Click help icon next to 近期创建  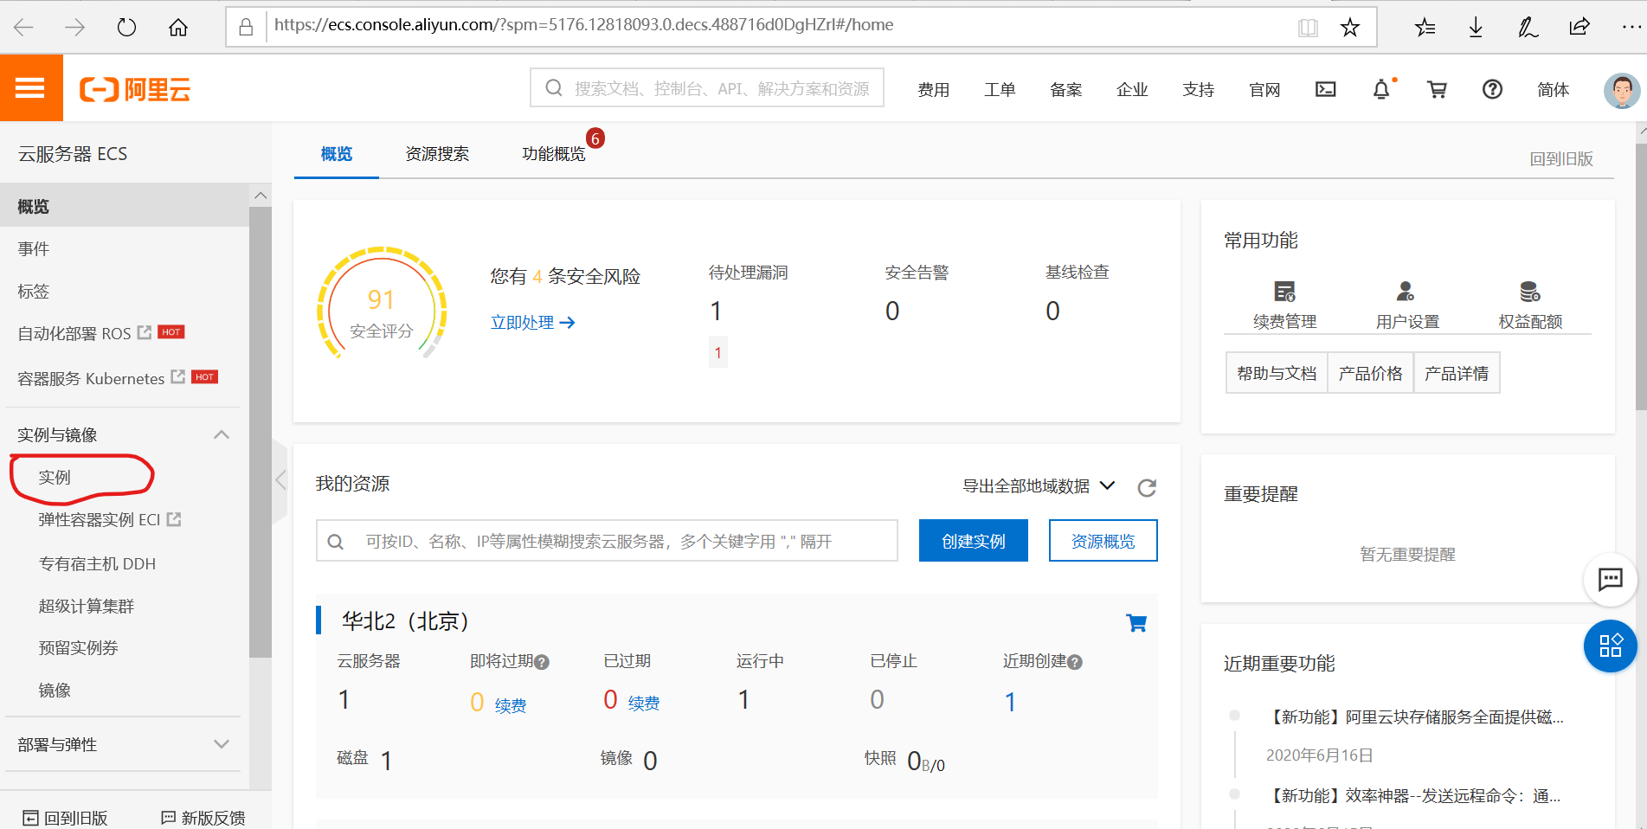(1075, 662)
